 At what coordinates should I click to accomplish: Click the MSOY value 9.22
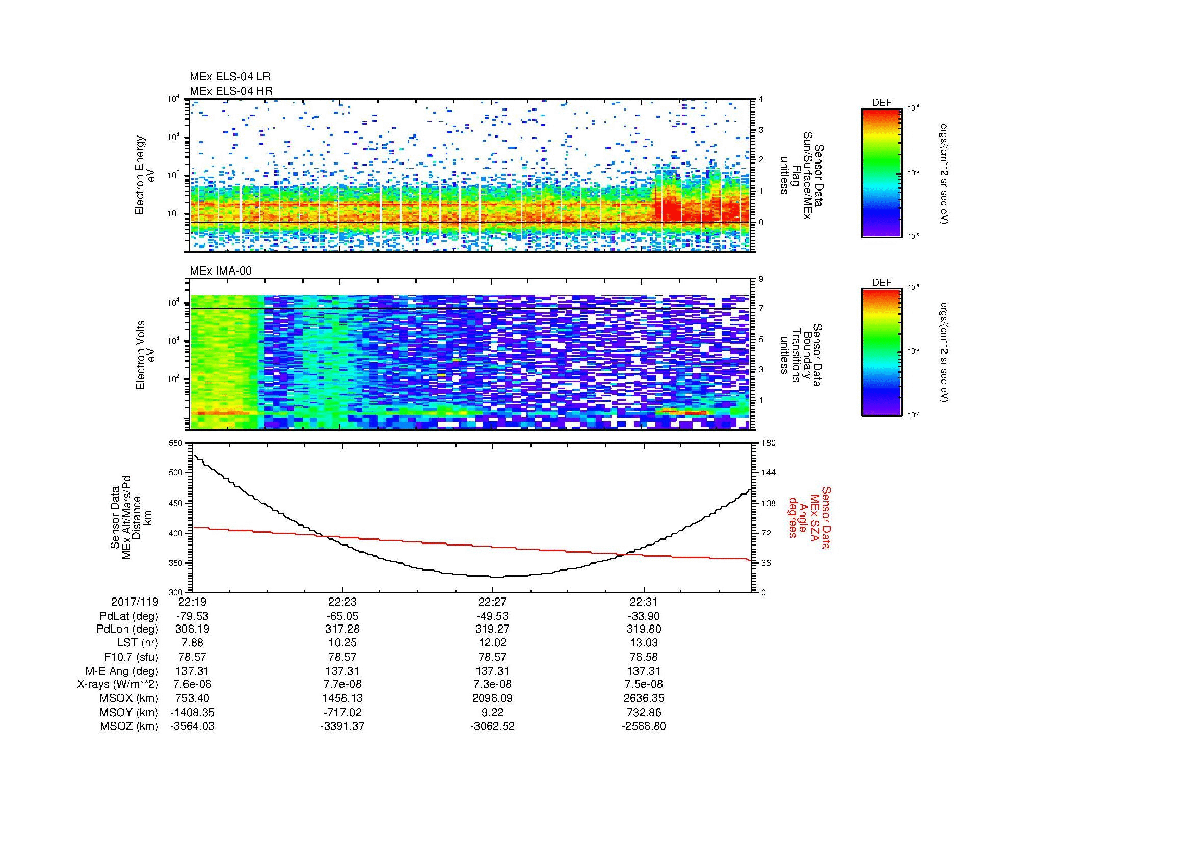[492, 712]
